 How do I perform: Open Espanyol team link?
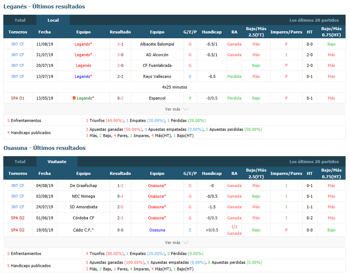pos(157,98)
